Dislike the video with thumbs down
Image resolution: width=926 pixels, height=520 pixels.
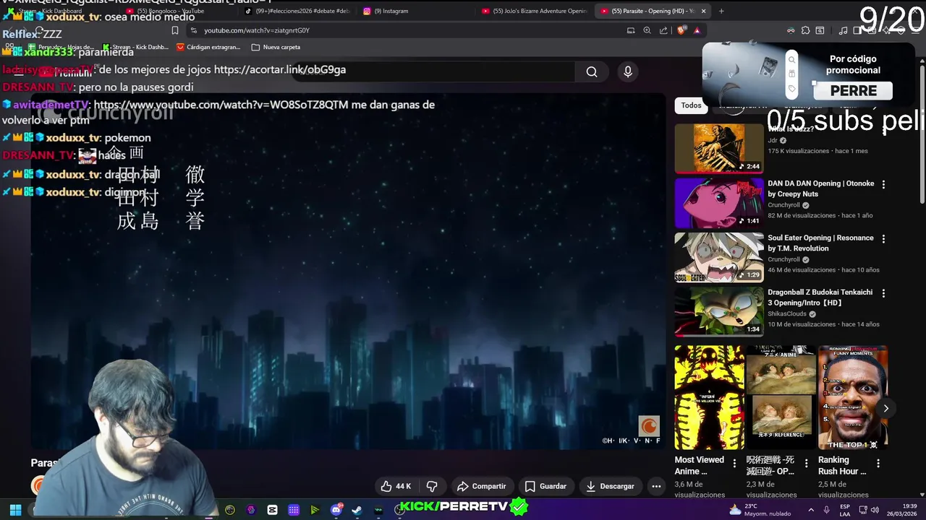(432, 486)
